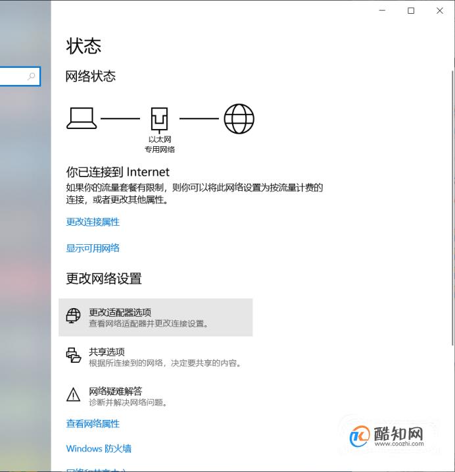This screenshot has height=472, width=455.
Task: Open 查看网络属性 link
Action: 93,424
